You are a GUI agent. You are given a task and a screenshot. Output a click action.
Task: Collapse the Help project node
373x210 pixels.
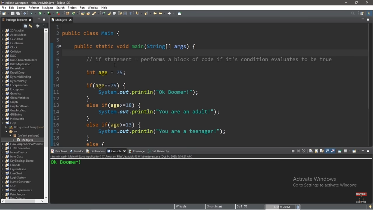[x=2, y=123]
